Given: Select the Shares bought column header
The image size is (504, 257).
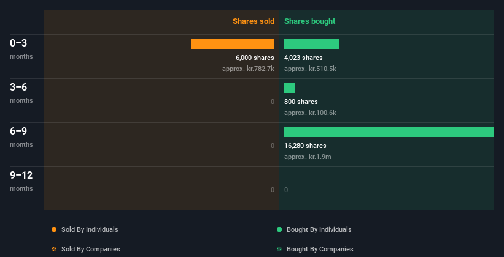Looking at the screenshot, I should 309,21.
